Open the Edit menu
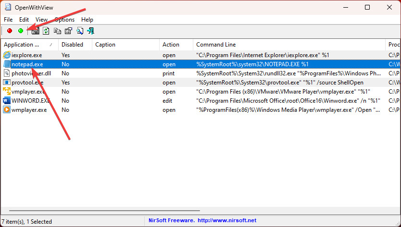Image resolution: width=401 pixels, height=227 pixels. (x=24, y=20)
